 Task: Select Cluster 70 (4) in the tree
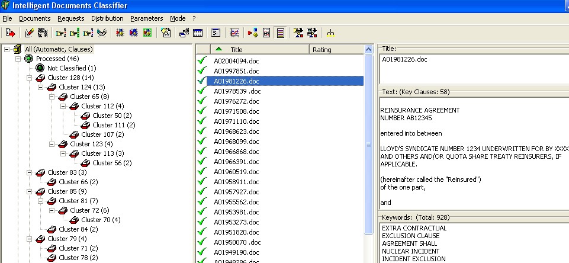pos(101,220)
